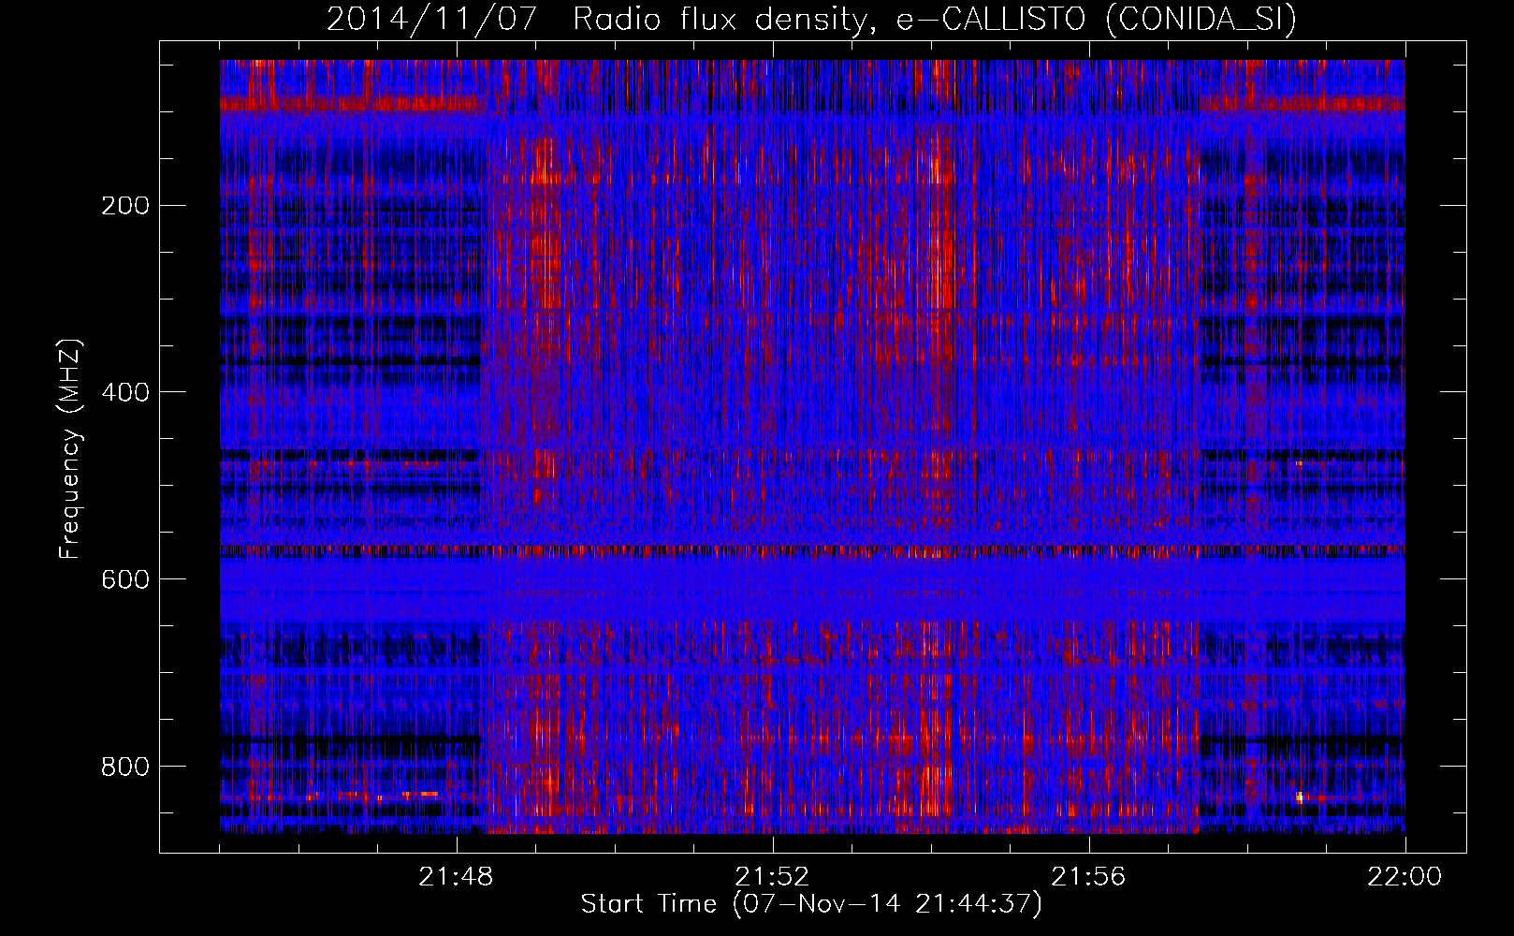Screen dimensions: 1514x936
Task: Click the '21:48' time tick label
Action: [x=456, y=877]
